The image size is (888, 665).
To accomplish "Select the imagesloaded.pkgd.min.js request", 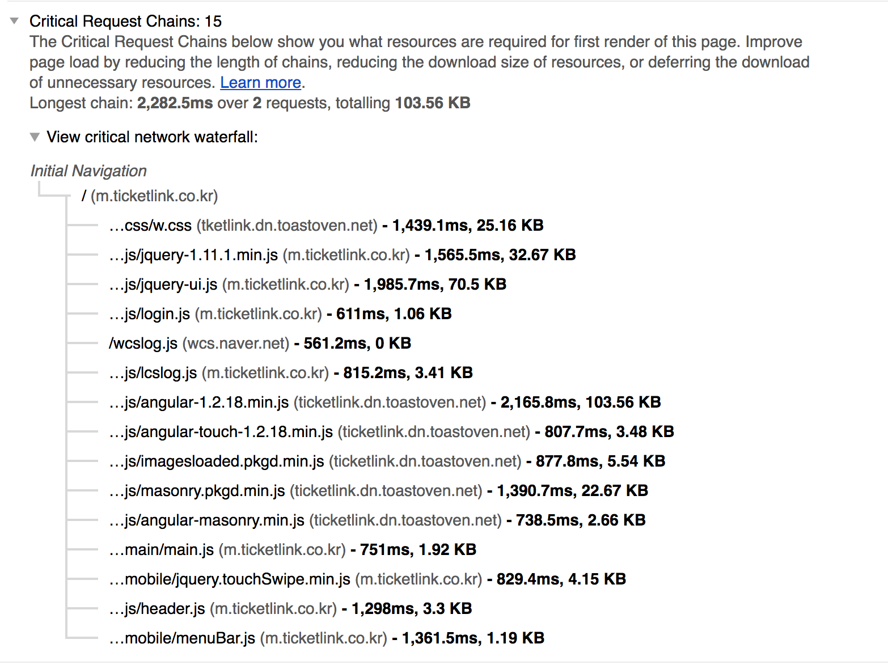I will click(x=217, y=461).
